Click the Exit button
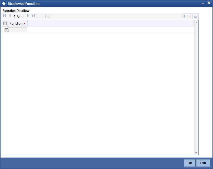The height and width of the screenshot is (169, 213). pyautogui.click(x=203, y=163)
